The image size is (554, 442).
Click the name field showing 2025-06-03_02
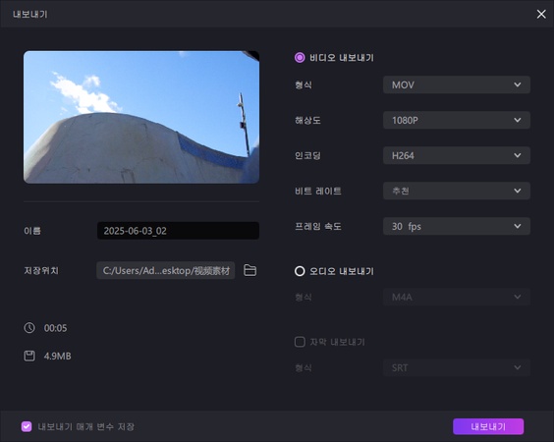tap(178, 231)
